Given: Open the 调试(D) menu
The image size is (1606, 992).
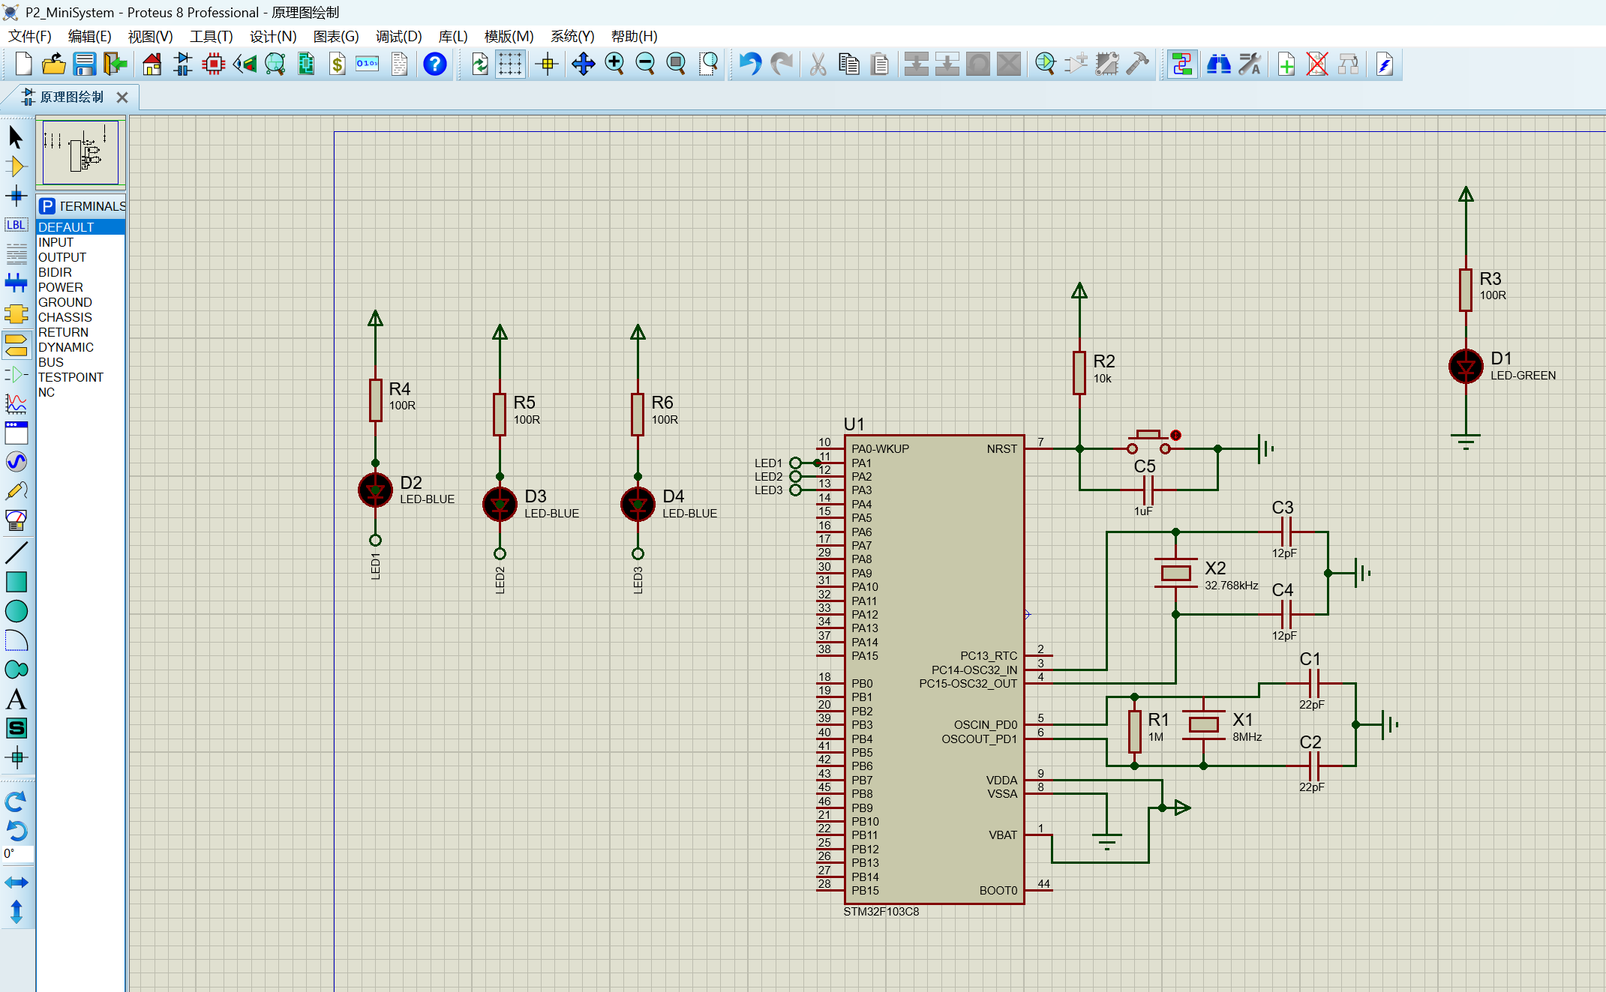Looking at the screenshot, I should coord(398,36).
